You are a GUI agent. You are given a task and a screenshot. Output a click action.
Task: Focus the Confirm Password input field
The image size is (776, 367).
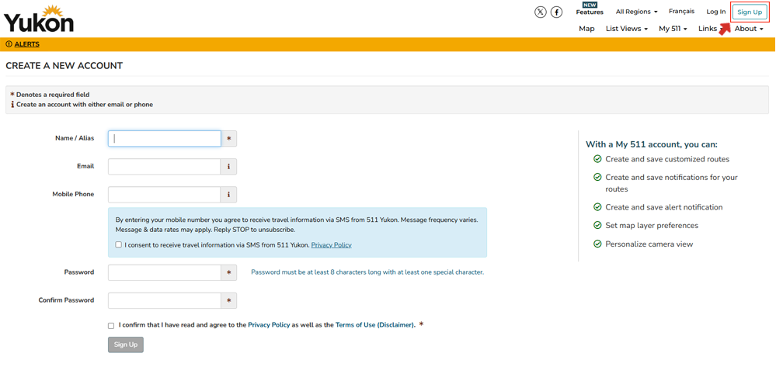point(165,301)
